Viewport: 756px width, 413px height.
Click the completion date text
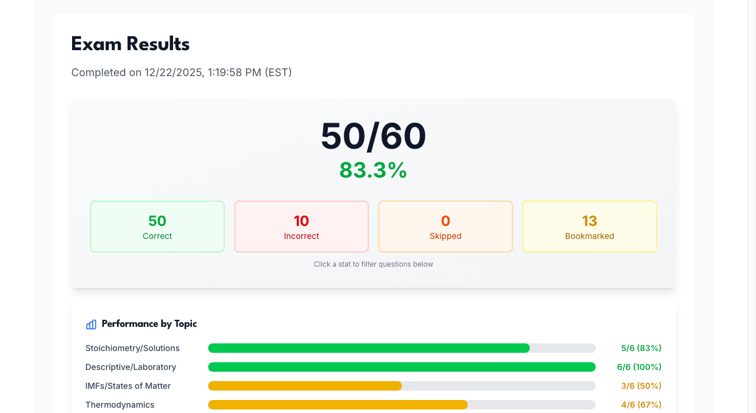click(x=181, y=72)
